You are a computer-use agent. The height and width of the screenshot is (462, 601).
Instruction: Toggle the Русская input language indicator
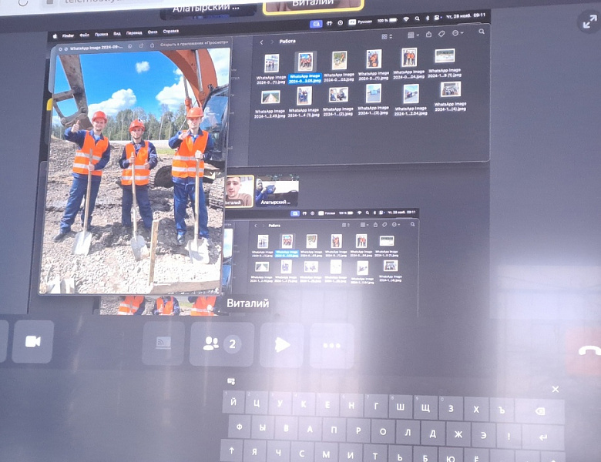click(x=361, y=22)
